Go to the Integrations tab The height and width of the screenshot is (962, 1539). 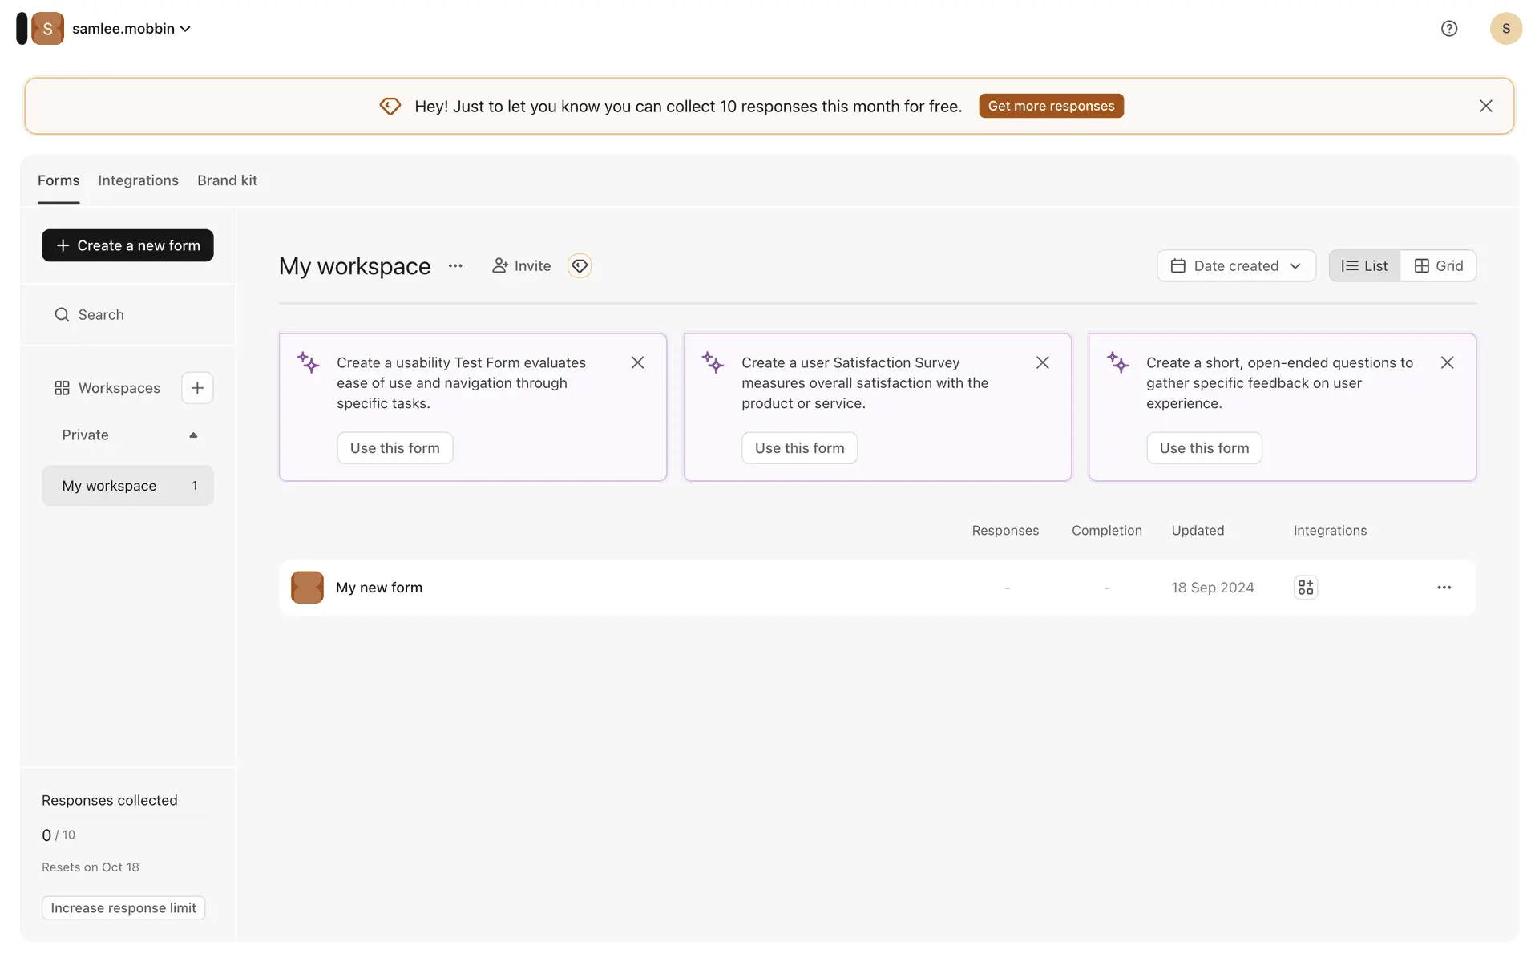138,180
